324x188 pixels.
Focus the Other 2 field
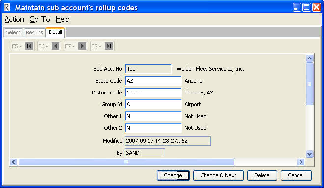[x=153, y=128]
